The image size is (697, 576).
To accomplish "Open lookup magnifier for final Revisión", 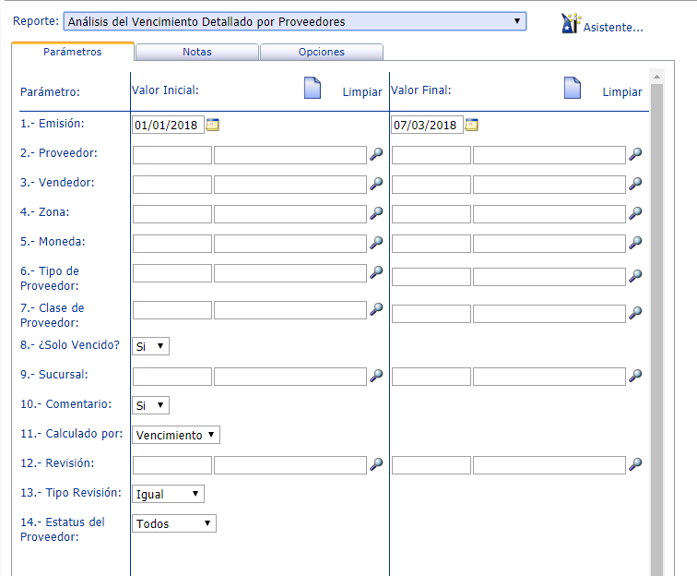I will 635,465.
